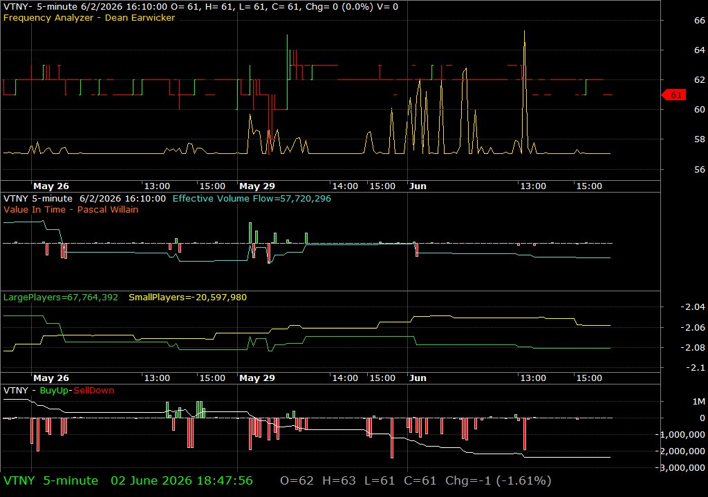Click the -2.08 scale value
The height and width of the screenshot is (497, 708).
pyautogui.click(x=693, y=347)
